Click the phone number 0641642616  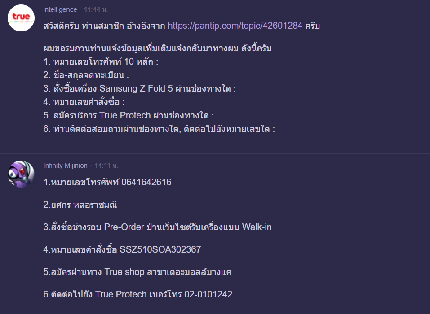point(146,182)
